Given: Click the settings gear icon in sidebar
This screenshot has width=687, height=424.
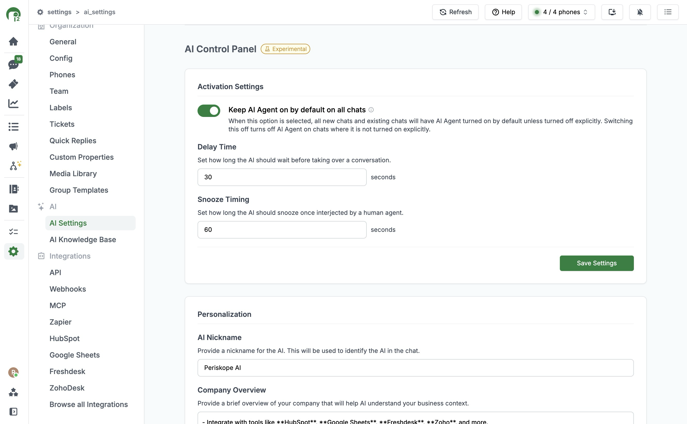Looking at the screenshot, I should (13, 251).
